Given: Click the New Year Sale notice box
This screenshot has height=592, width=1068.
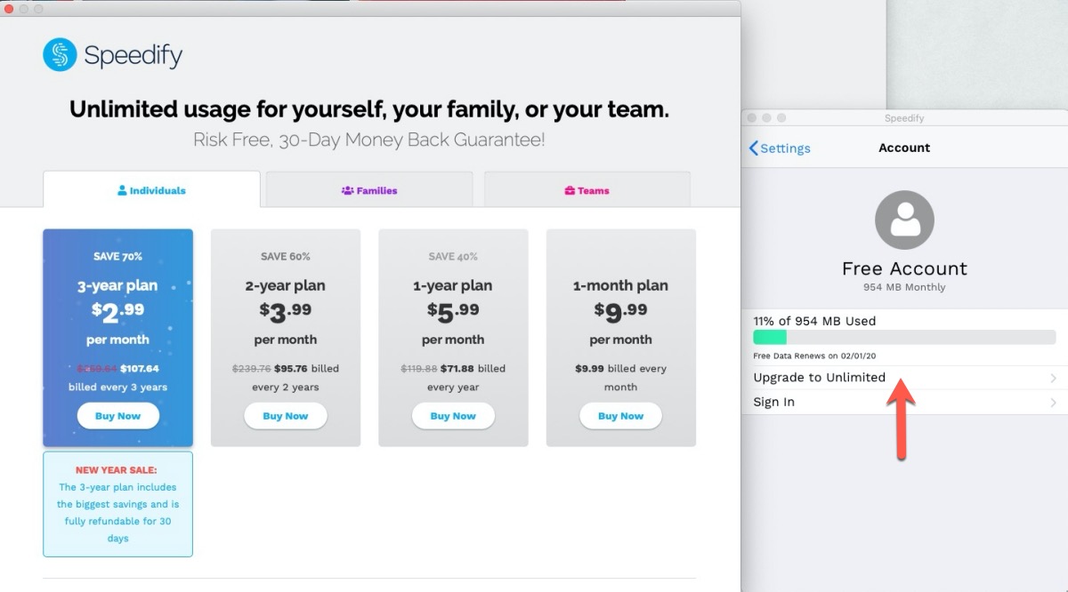Looking at the screenshot, I should tap(117, 504).
